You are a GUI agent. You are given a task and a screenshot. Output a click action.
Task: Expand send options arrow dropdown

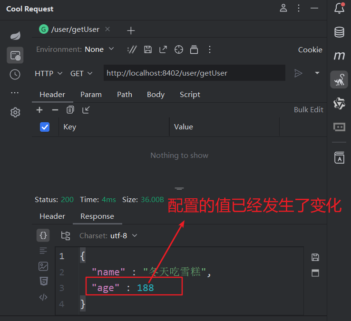click(x=317, y=73)
